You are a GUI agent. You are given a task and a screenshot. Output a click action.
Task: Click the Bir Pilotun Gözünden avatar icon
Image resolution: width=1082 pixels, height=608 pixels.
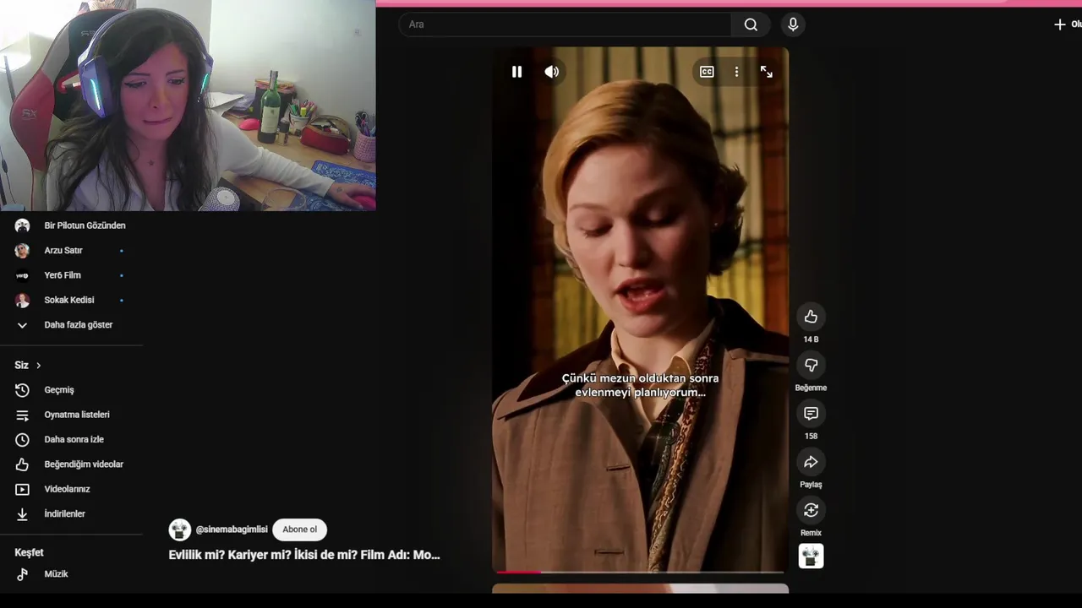(x=22, y=225)
